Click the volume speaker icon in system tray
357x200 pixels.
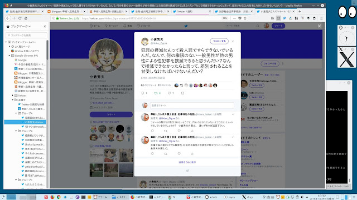[x=302, y=197]
